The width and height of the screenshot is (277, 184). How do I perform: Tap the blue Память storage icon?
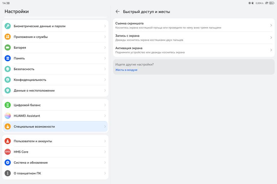click(8, 58)
